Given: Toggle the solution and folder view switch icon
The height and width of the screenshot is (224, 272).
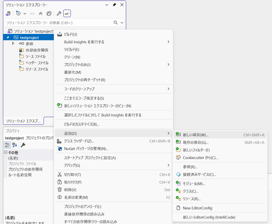Looking at the screenshot, I should [x=8, y=14].
